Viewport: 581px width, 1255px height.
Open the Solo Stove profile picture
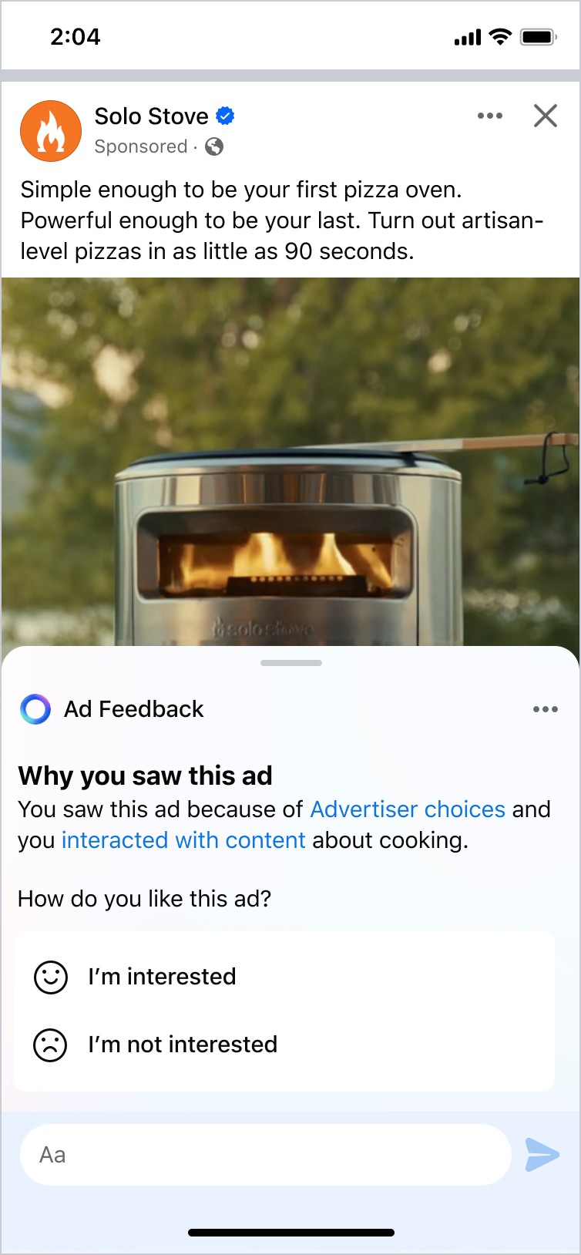click(x=51, y=131)
